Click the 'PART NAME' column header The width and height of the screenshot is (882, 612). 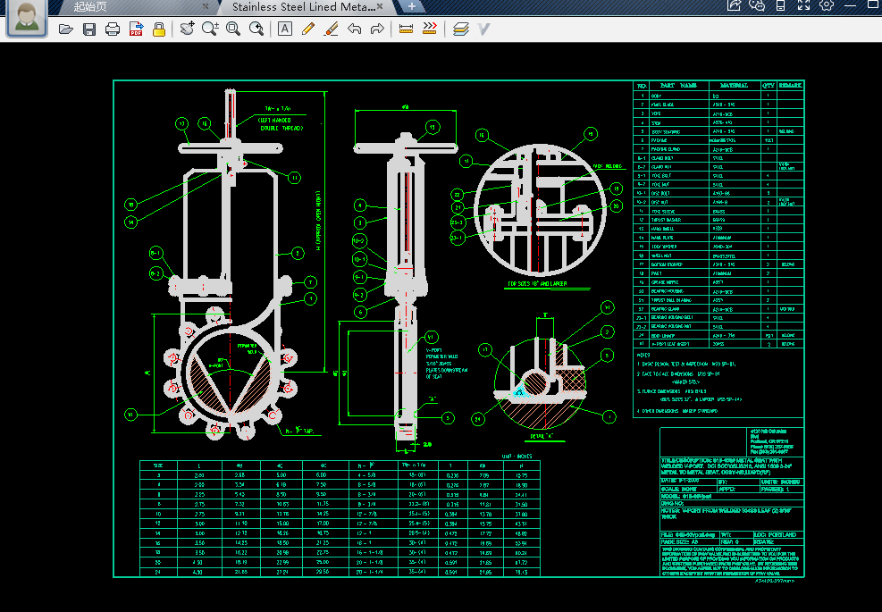pos(678,86)
